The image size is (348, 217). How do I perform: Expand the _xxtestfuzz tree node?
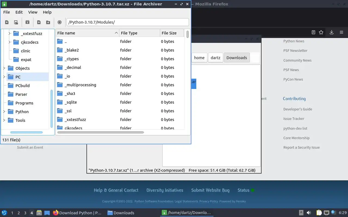pyautogui.click(x=10, y=34)
